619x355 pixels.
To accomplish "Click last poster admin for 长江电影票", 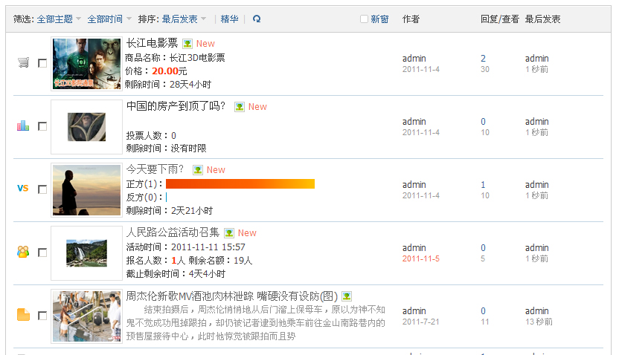I will point(537,59).
